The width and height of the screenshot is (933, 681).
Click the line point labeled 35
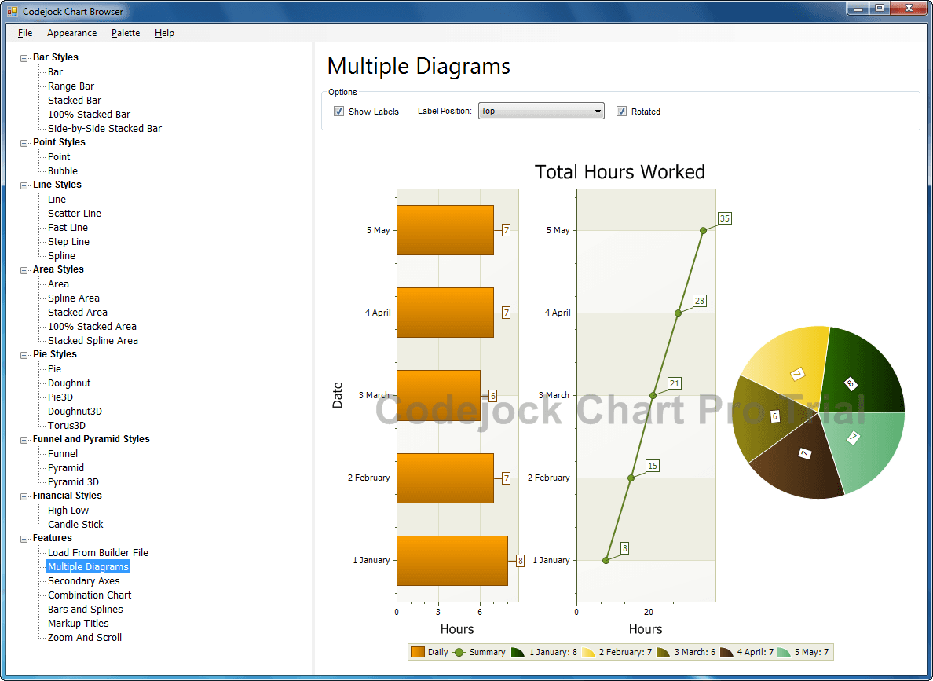coord(704,230)
